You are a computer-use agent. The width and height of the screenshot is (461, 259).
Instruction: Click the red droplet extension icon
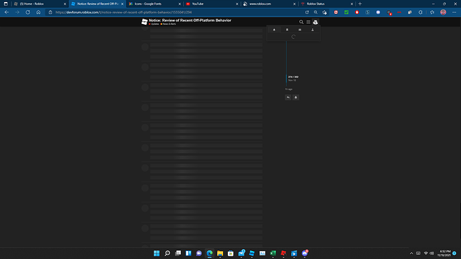(x=357, y=12)
